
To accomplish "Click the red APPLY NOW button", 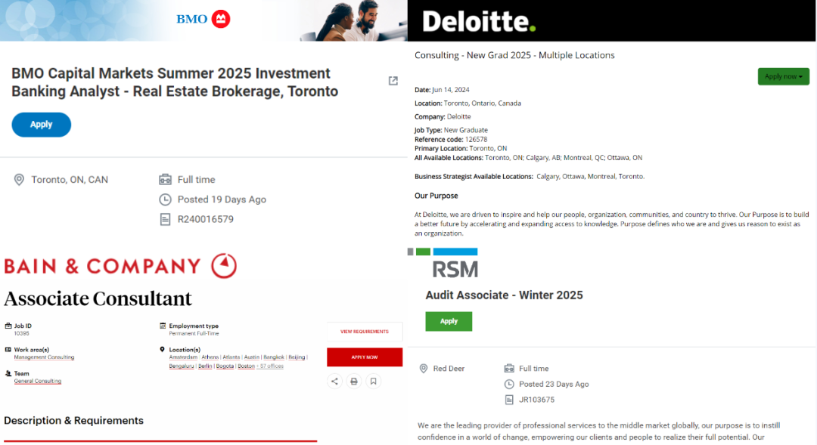I will point(365,357).
